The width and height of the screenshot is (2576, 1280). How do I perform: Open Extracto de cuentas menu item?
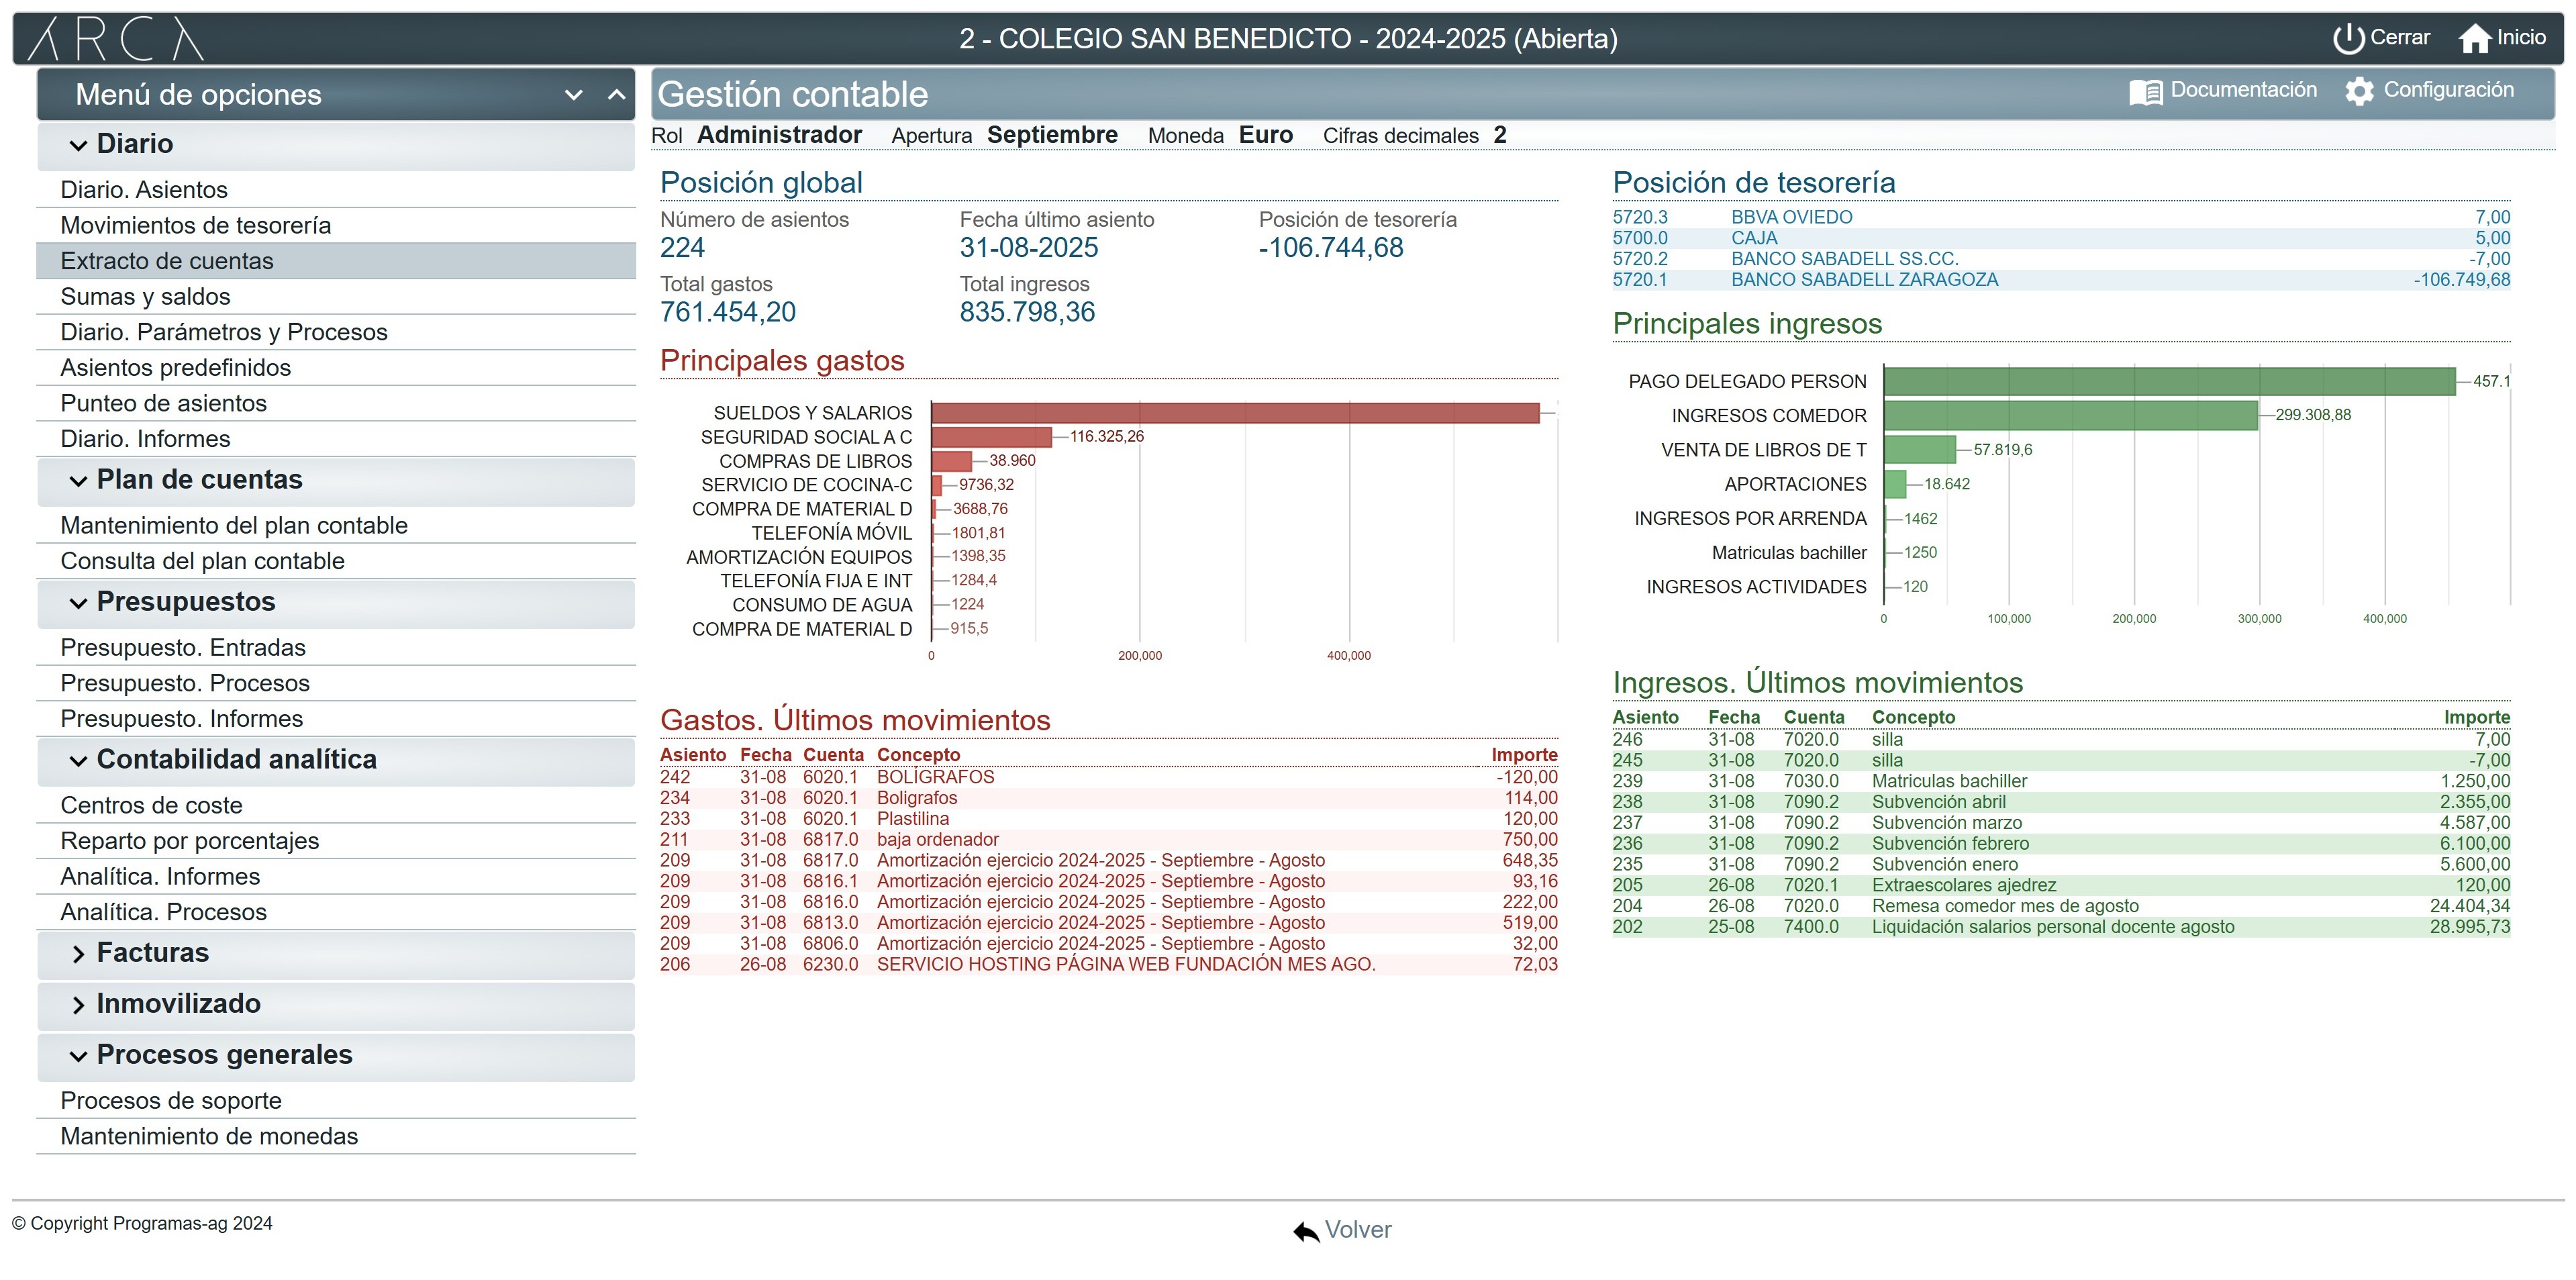167,261
